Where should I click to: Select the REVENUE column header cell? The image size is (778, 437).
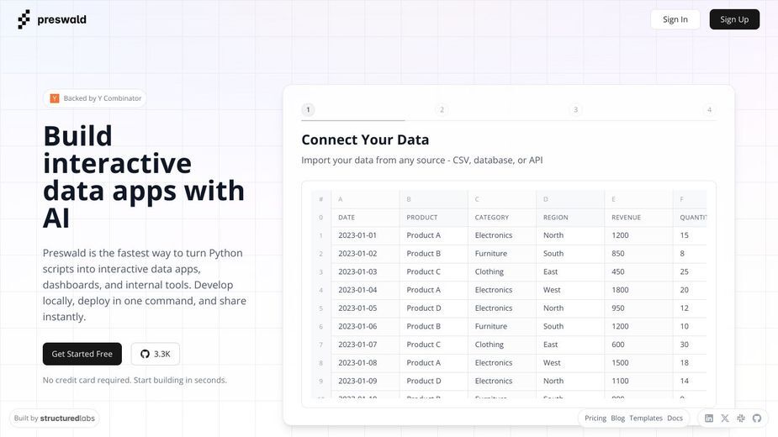click(x=638, y=218)
